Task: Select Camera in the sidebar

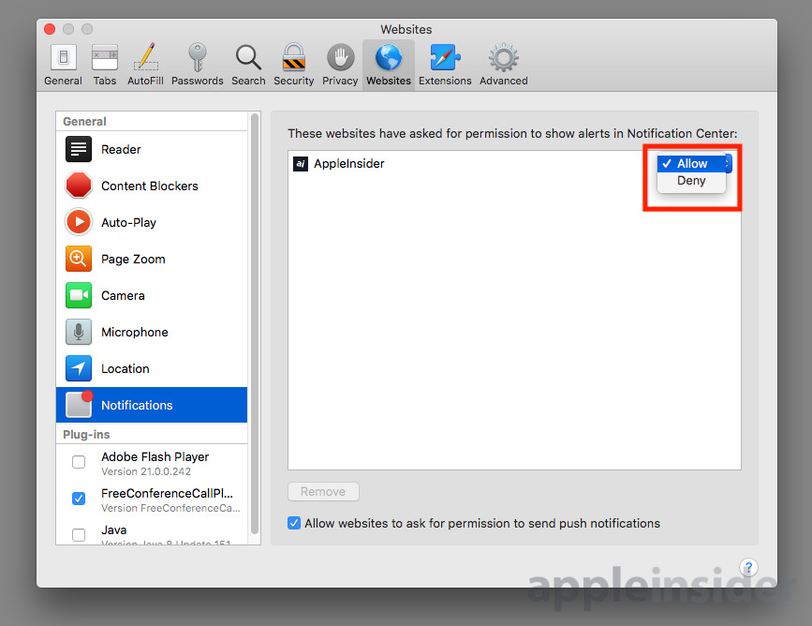Action: 152,295
